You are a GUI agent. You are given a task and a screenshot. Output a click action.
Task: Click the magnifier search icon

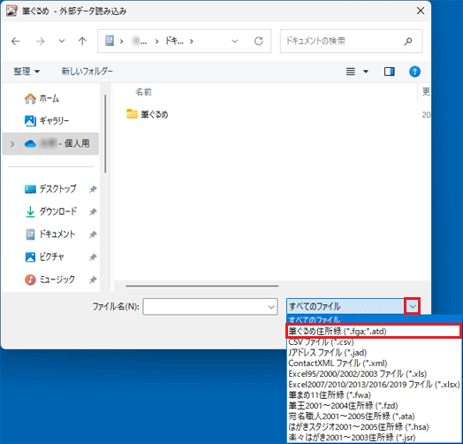[408, 41]
